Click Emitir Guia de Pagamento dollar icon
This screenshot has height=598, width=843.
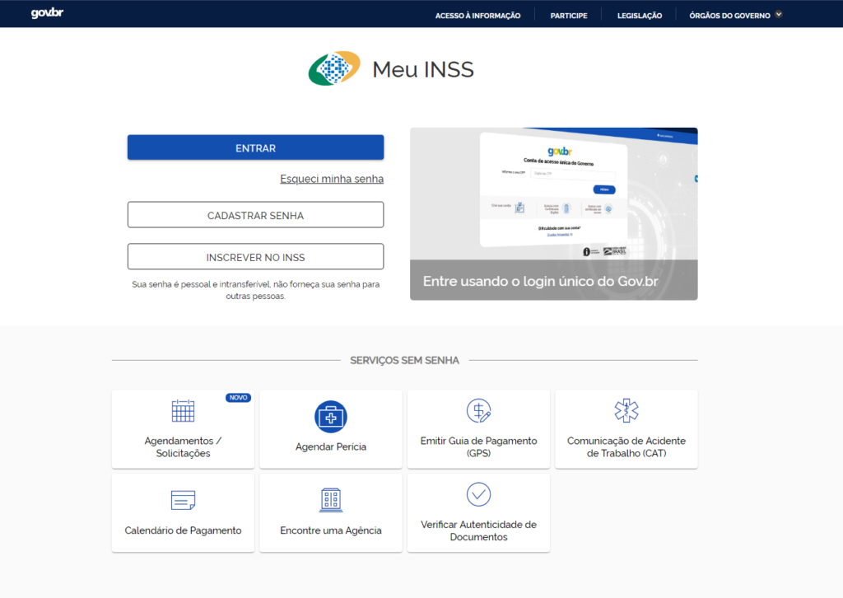click(478, 411)
